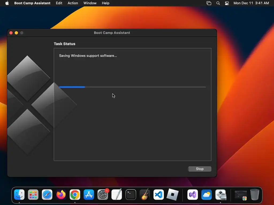This screenshot has width=274, height=205.
Task: Open the App Store from the Dock
Action: 89,194
